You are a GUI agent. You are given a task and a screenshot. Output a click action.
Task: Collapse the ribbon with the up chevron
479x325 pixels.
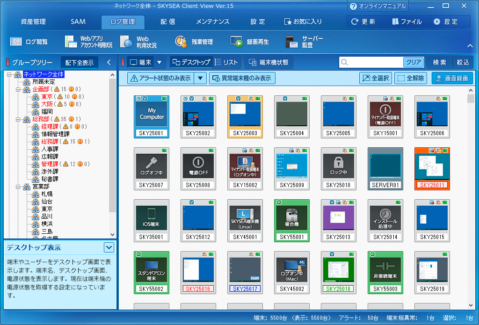[470, 46]
